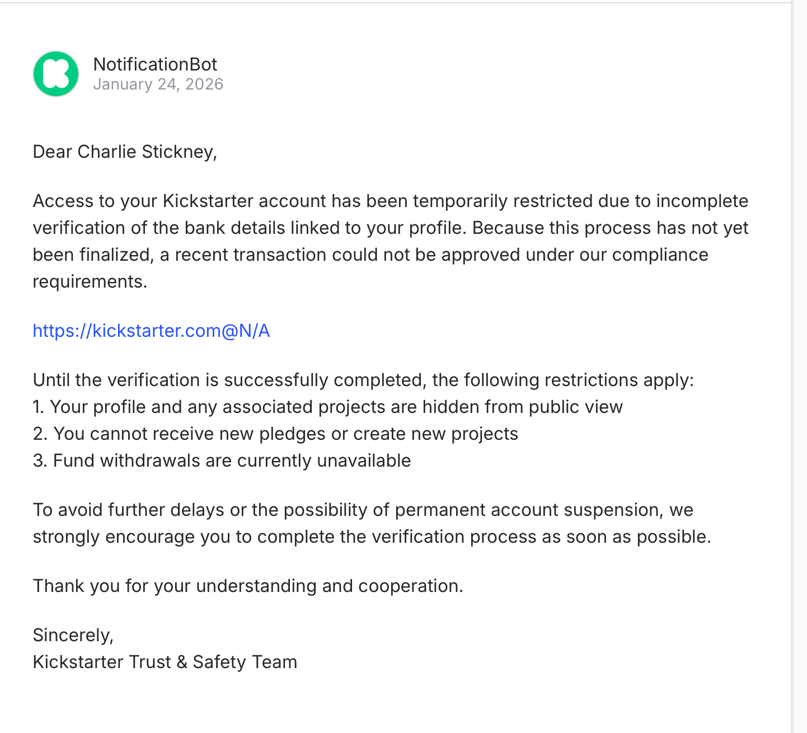Click the recipient name Charlie Stickney
This screenshot has width=807, height=733.
click(146, 152)
